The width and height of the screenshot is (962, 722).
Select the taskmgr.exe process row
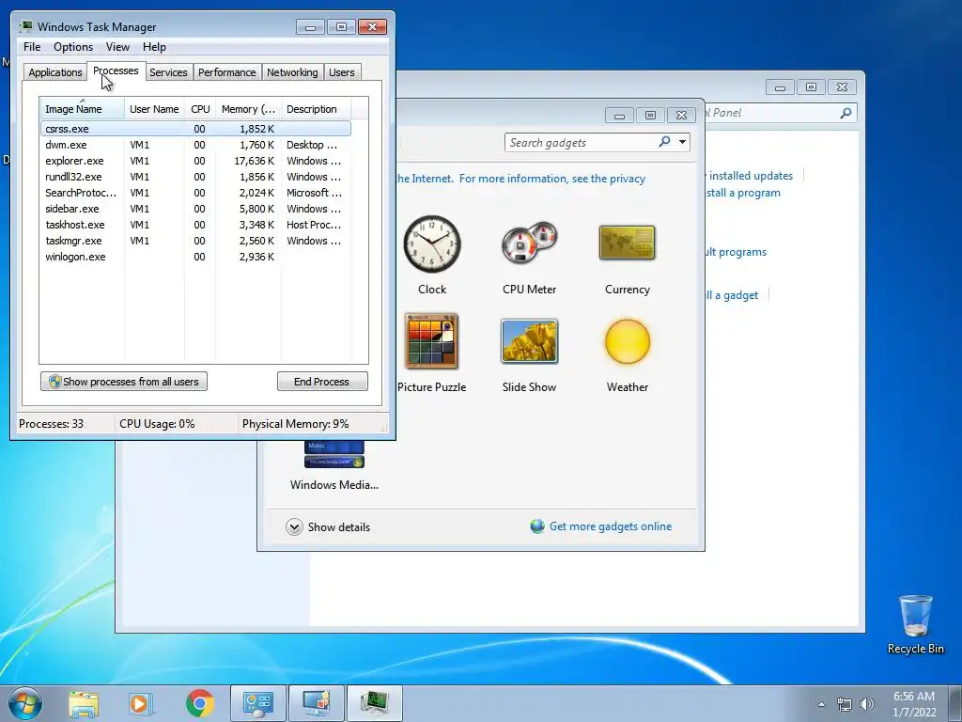pyautogui.click(x=195, y=241)
